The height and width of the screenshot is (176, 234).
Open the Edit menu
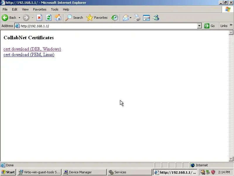(15, 9)
